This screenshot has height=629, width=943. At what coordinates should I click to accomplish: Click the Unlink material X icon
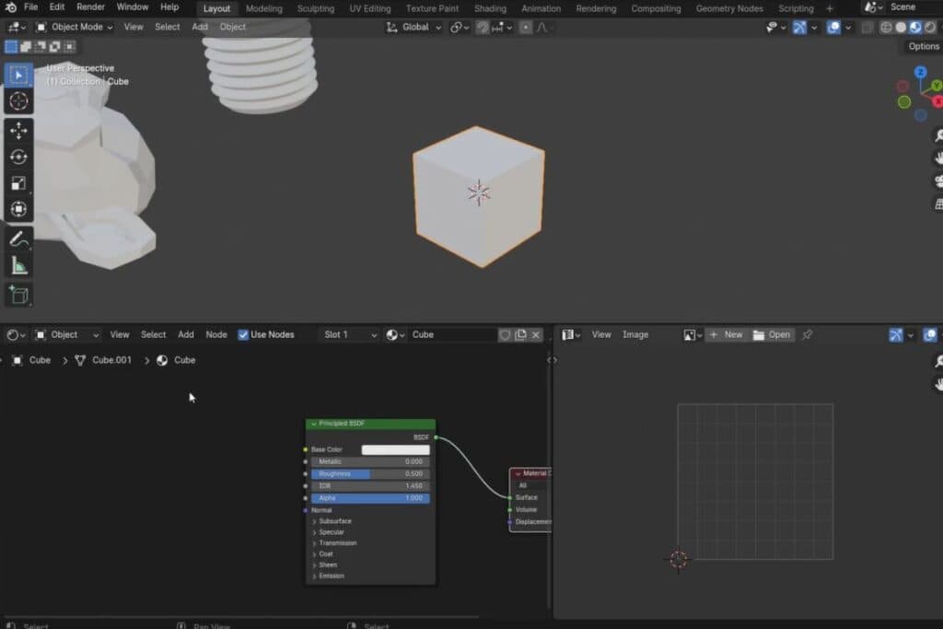537,335
